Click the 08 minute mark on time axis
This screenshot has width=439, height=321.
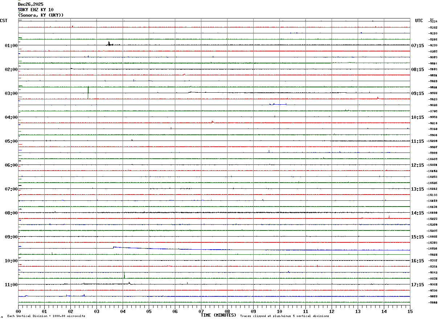pos(227,311)
